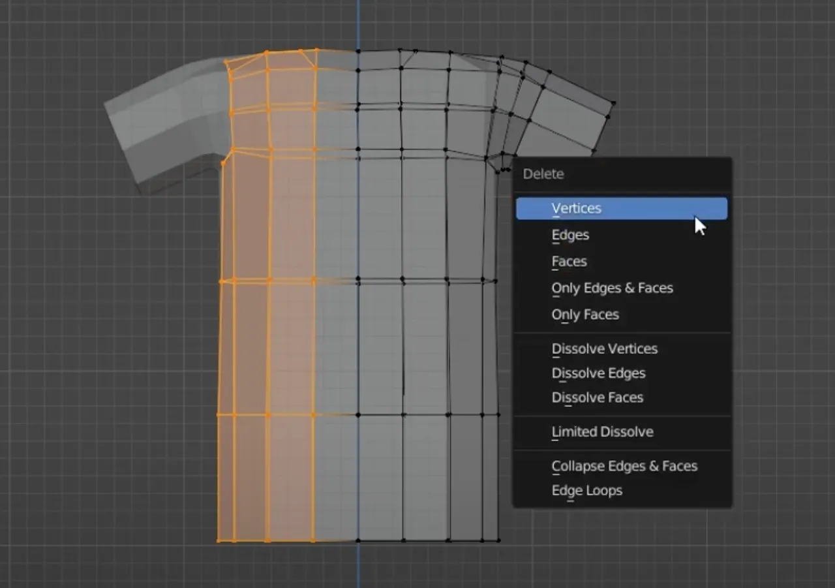The image size is (835, 588).
Task: Choose Collapse Edges & Faces
Action: [x=624, y=466]
